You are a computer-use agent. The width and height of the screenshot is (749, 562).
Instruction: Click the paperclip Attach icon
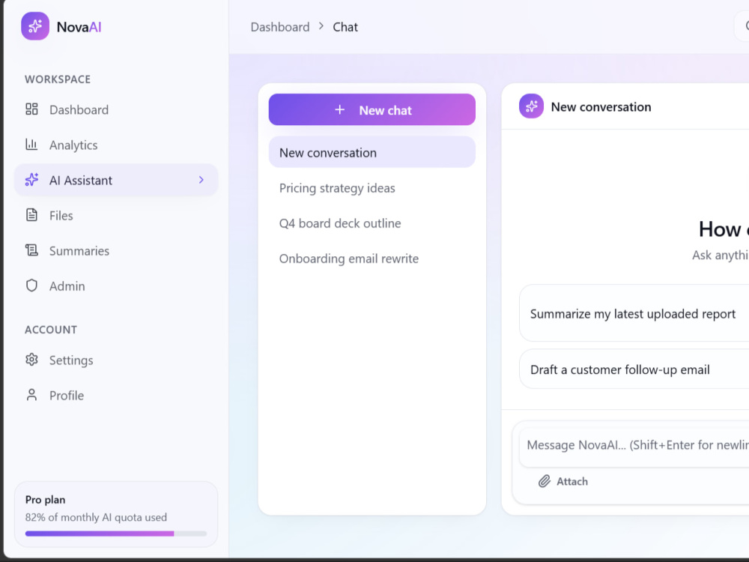(x=545, y=481)
